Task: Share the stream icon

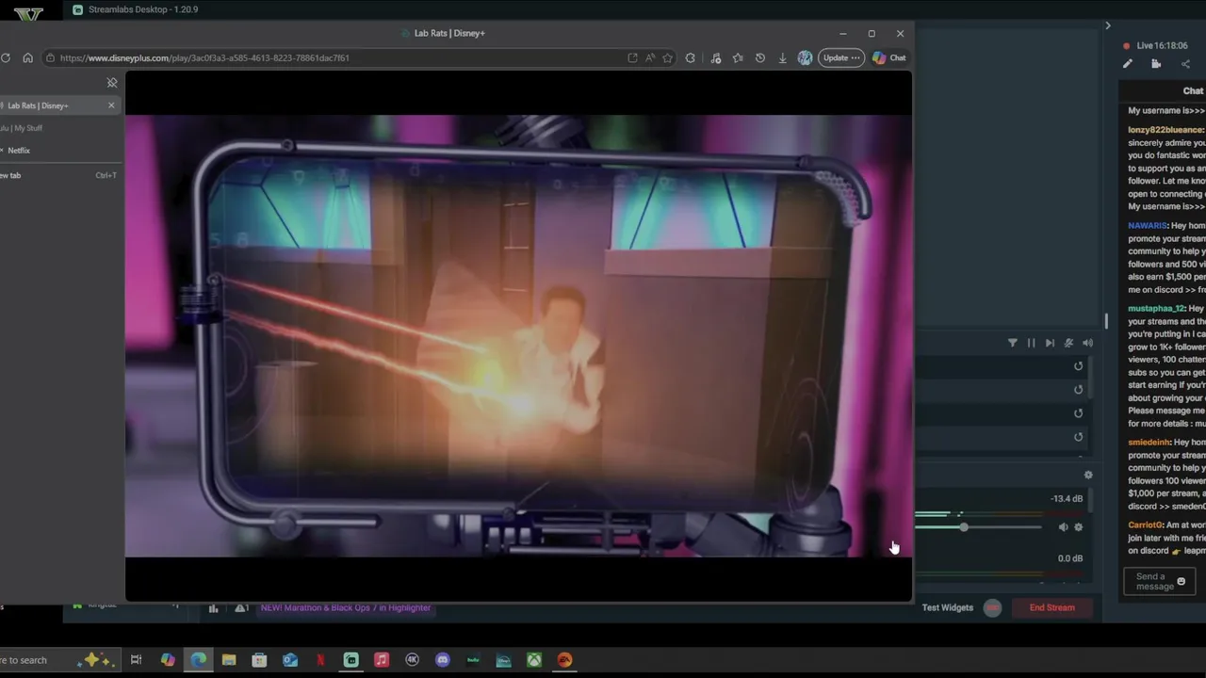Action: [x=1185, y=64]
